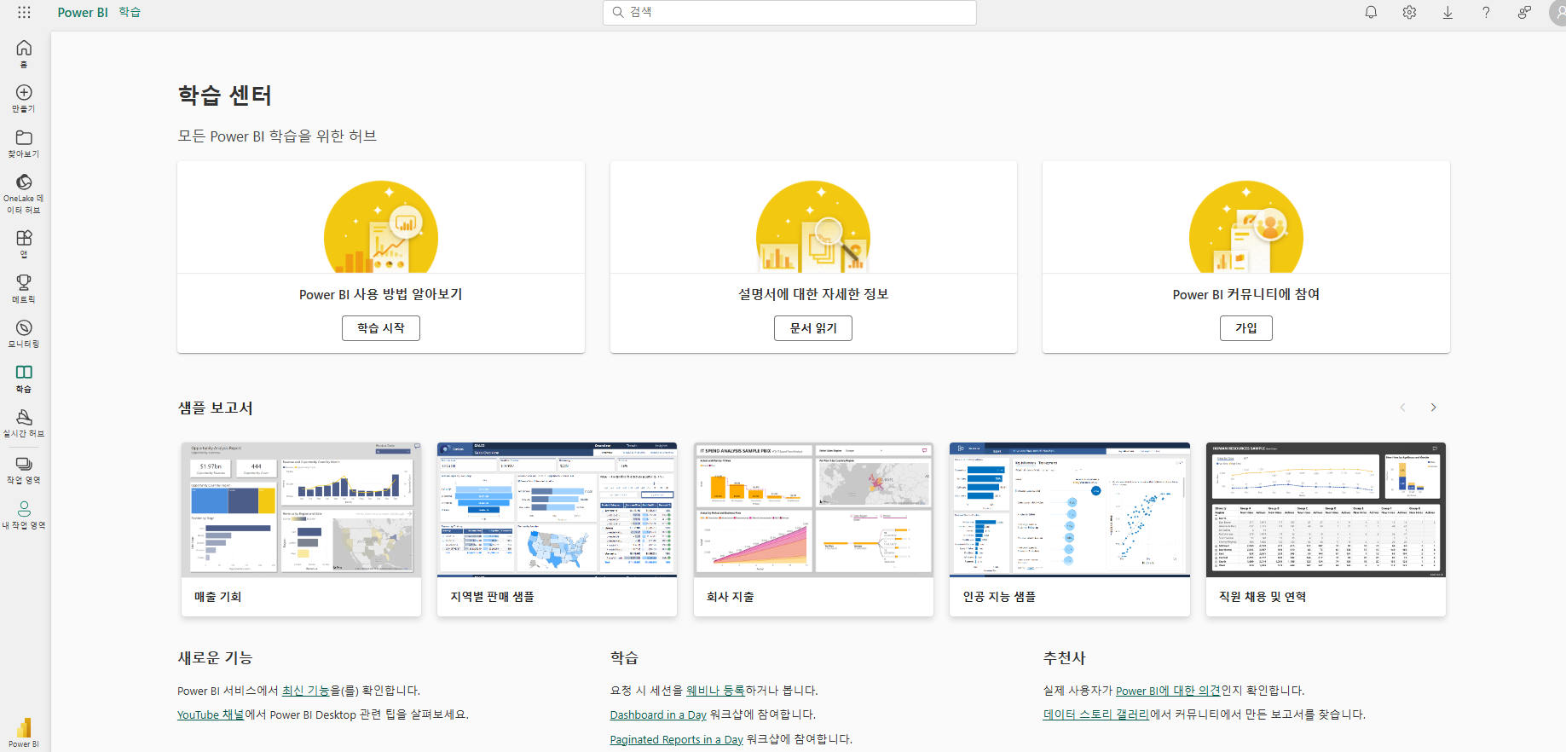1566x752 pixels.
Task: Open the 인공 지능 샘플 report
Action: click(x=1070, y=529)
